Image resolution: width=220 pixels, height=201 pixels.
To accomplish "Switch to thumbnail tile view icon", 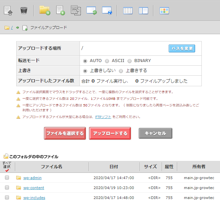I will [x=164, y=11].
